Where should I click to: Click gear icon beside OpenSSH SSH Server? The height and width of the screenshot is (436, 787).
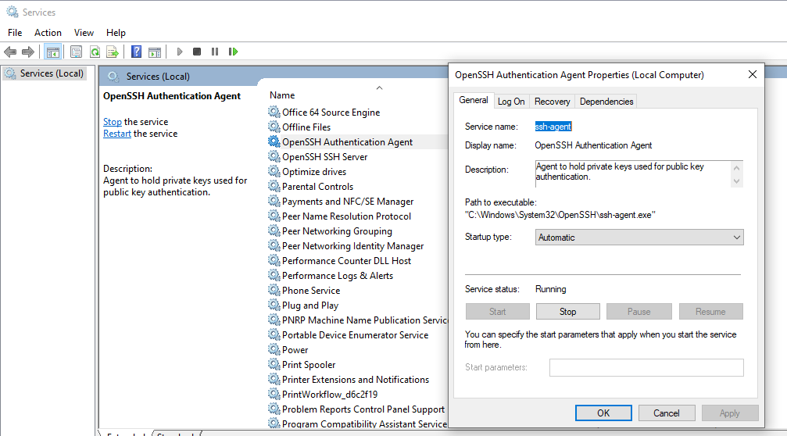[x=274, y=156]
